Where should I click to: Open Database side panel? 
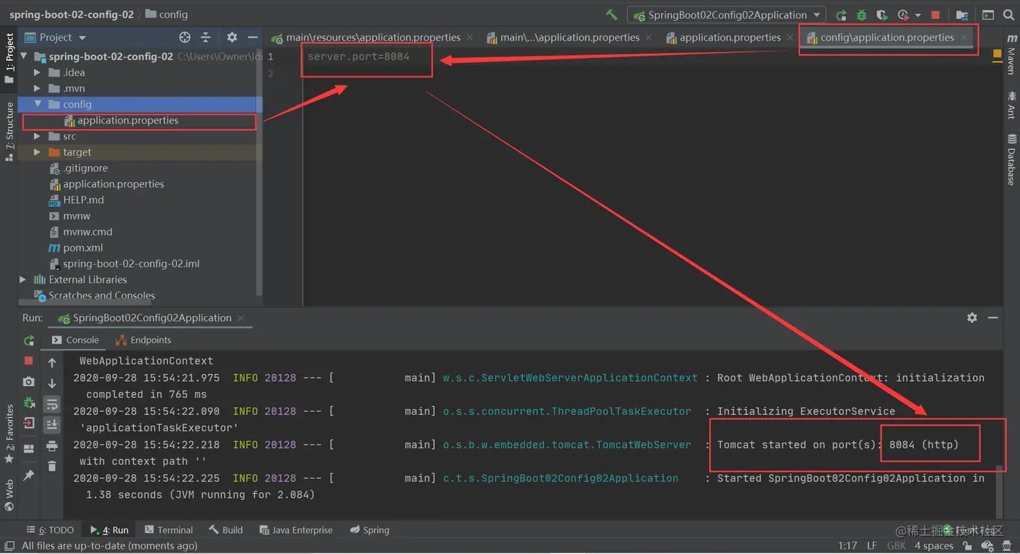(1011, 160)
